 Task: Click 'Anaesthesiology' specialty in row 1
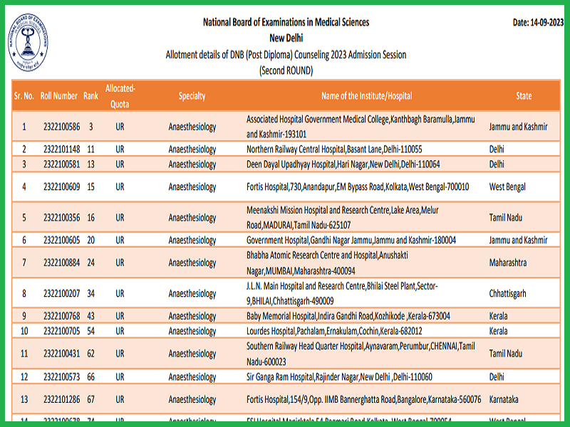tap(192, 127)
